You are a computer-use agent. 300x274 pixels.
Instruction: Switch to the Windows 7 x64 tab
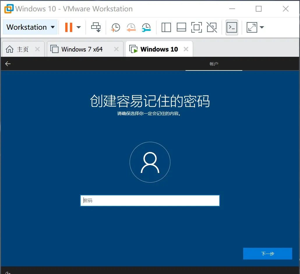point(82,49)
